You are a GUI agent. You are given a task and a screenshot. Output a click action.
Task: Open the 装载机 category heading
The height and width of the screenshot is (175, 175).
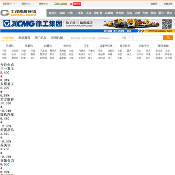coord(29,46)
